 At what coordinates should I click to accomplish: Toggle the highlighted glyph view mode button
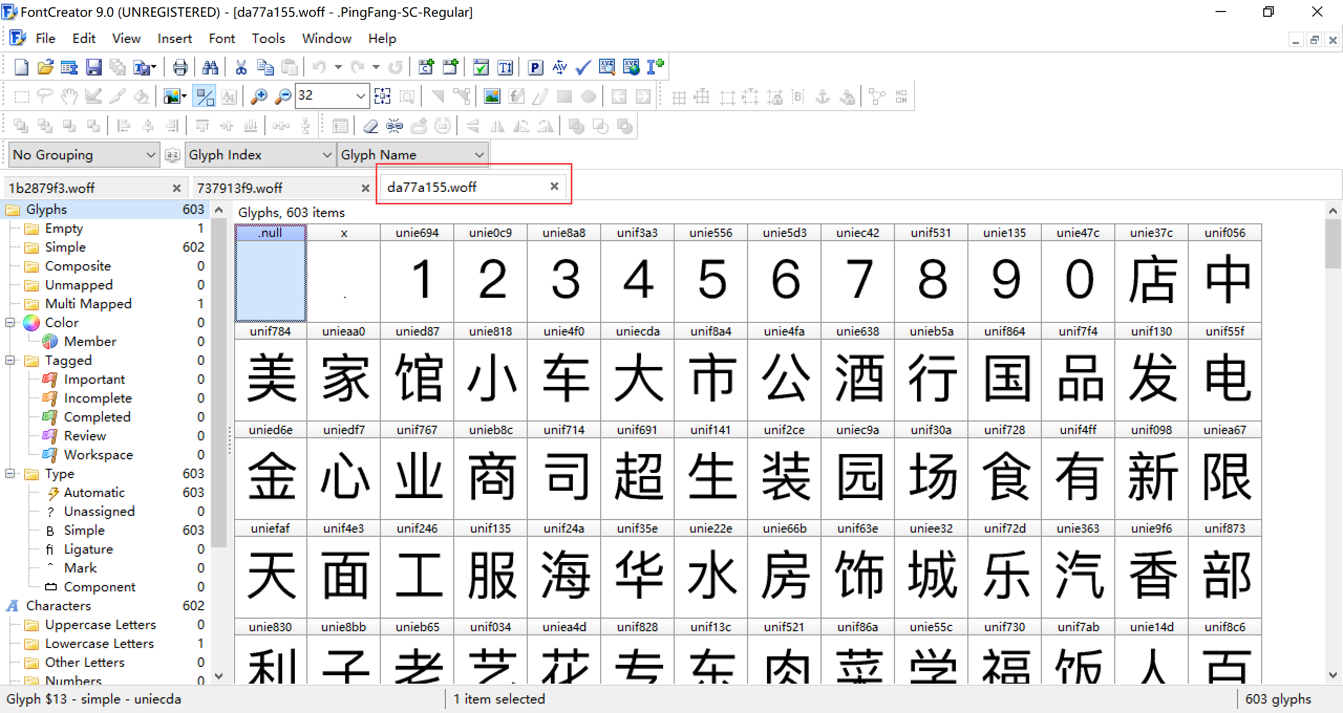click(x=204, y=96)
